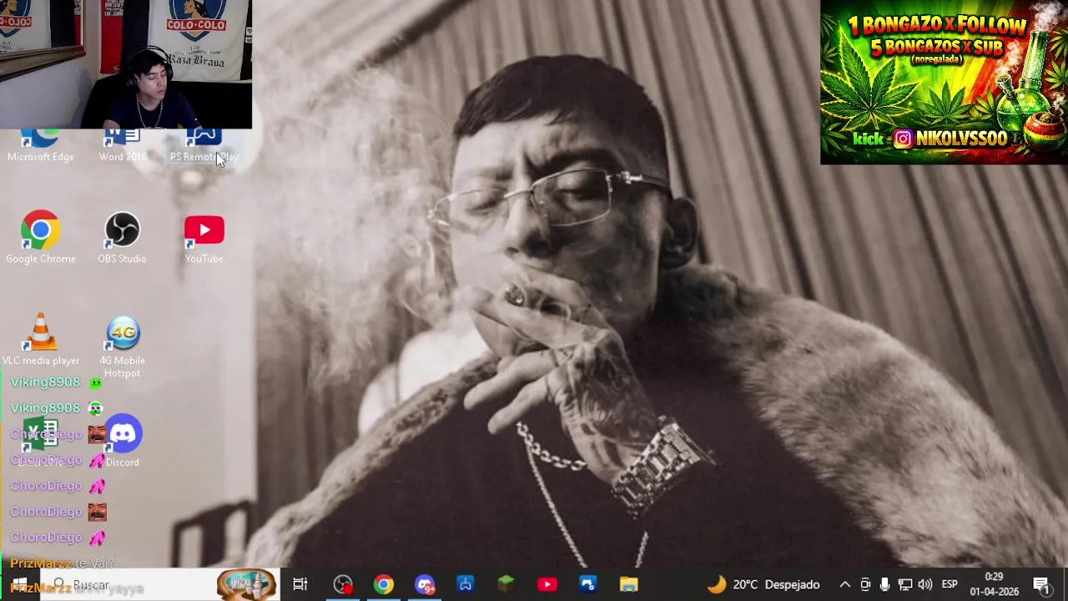The width and height of the screenshot is (1068, 601).
Task: Switch to Google Chrome in the taskbar
Action: 383,584
